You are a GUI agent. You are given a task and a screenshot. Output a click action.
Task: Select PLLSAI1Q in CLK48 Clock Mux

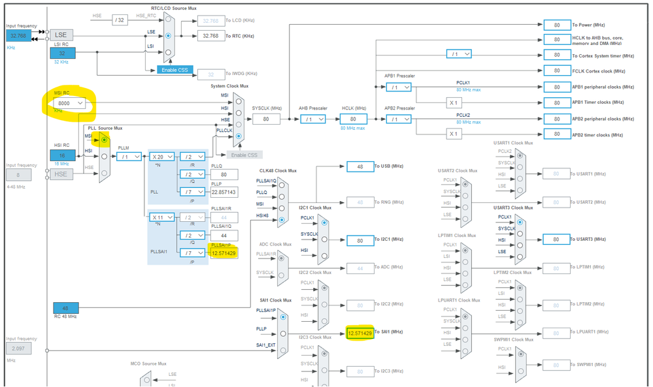(282, 185)
